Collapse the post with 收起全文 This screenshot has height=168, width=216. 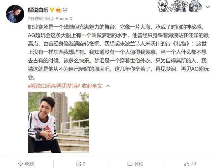tap(92, 86)
